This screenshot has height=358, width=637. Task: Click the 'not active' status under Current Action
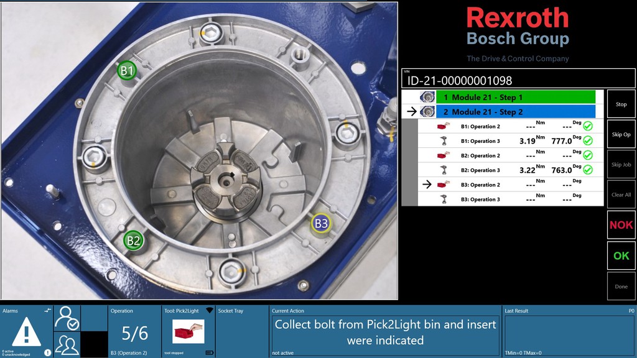pos(283,353)
